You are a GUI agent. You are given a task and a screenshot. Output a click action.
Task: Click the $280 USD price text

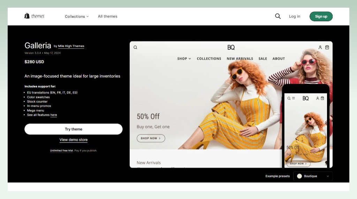point(34,62)
